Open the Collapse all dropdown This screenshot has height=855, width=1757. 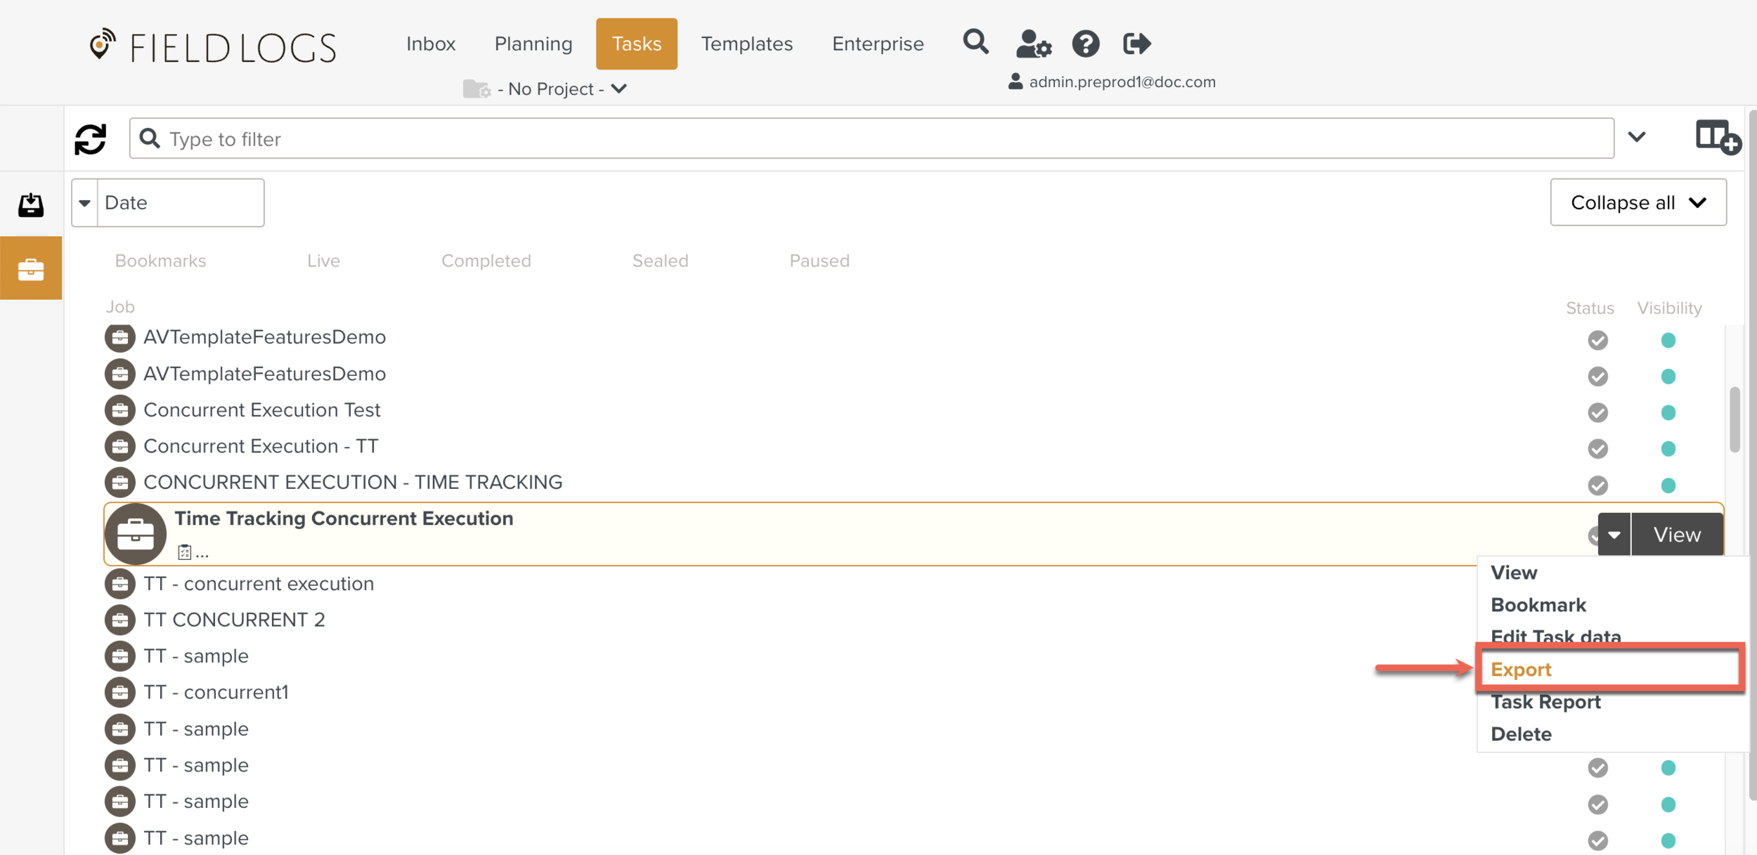[1638, 202]
